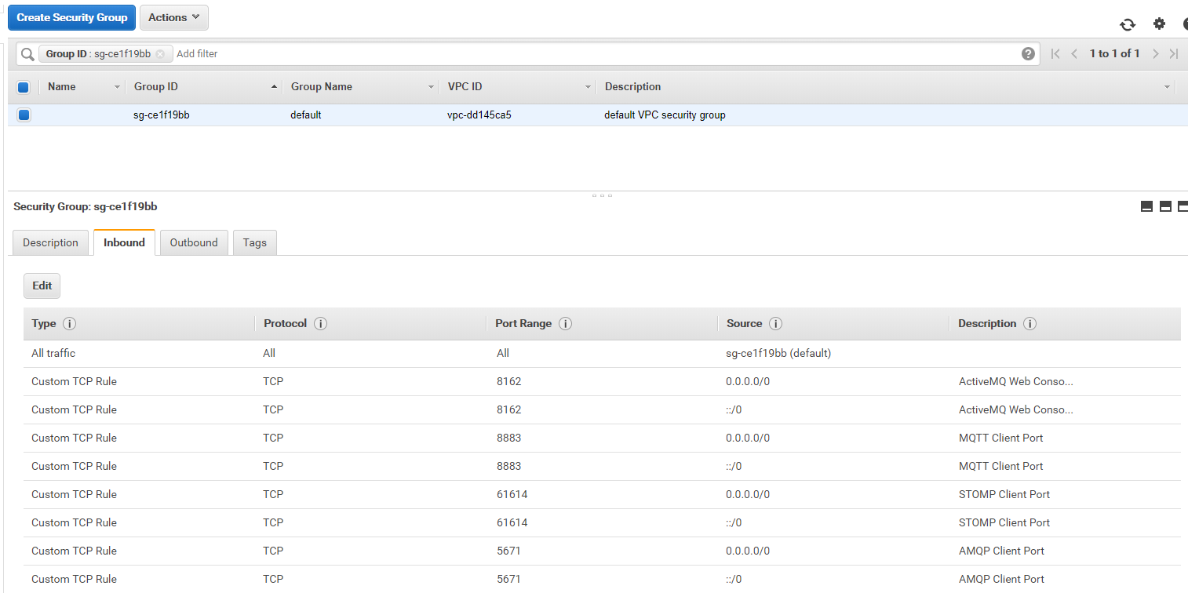
Task: Open the settings gear icon
Action: coord(1159,24)
